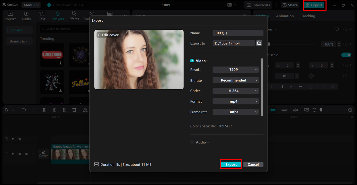The image size is (357, 185).
Task: Open the Menu dropdown in title bar
Action: point(30,5)
